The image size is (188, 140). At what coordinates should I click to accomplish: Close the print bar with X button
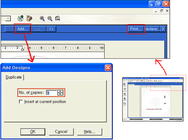click(x=163, y=29)
